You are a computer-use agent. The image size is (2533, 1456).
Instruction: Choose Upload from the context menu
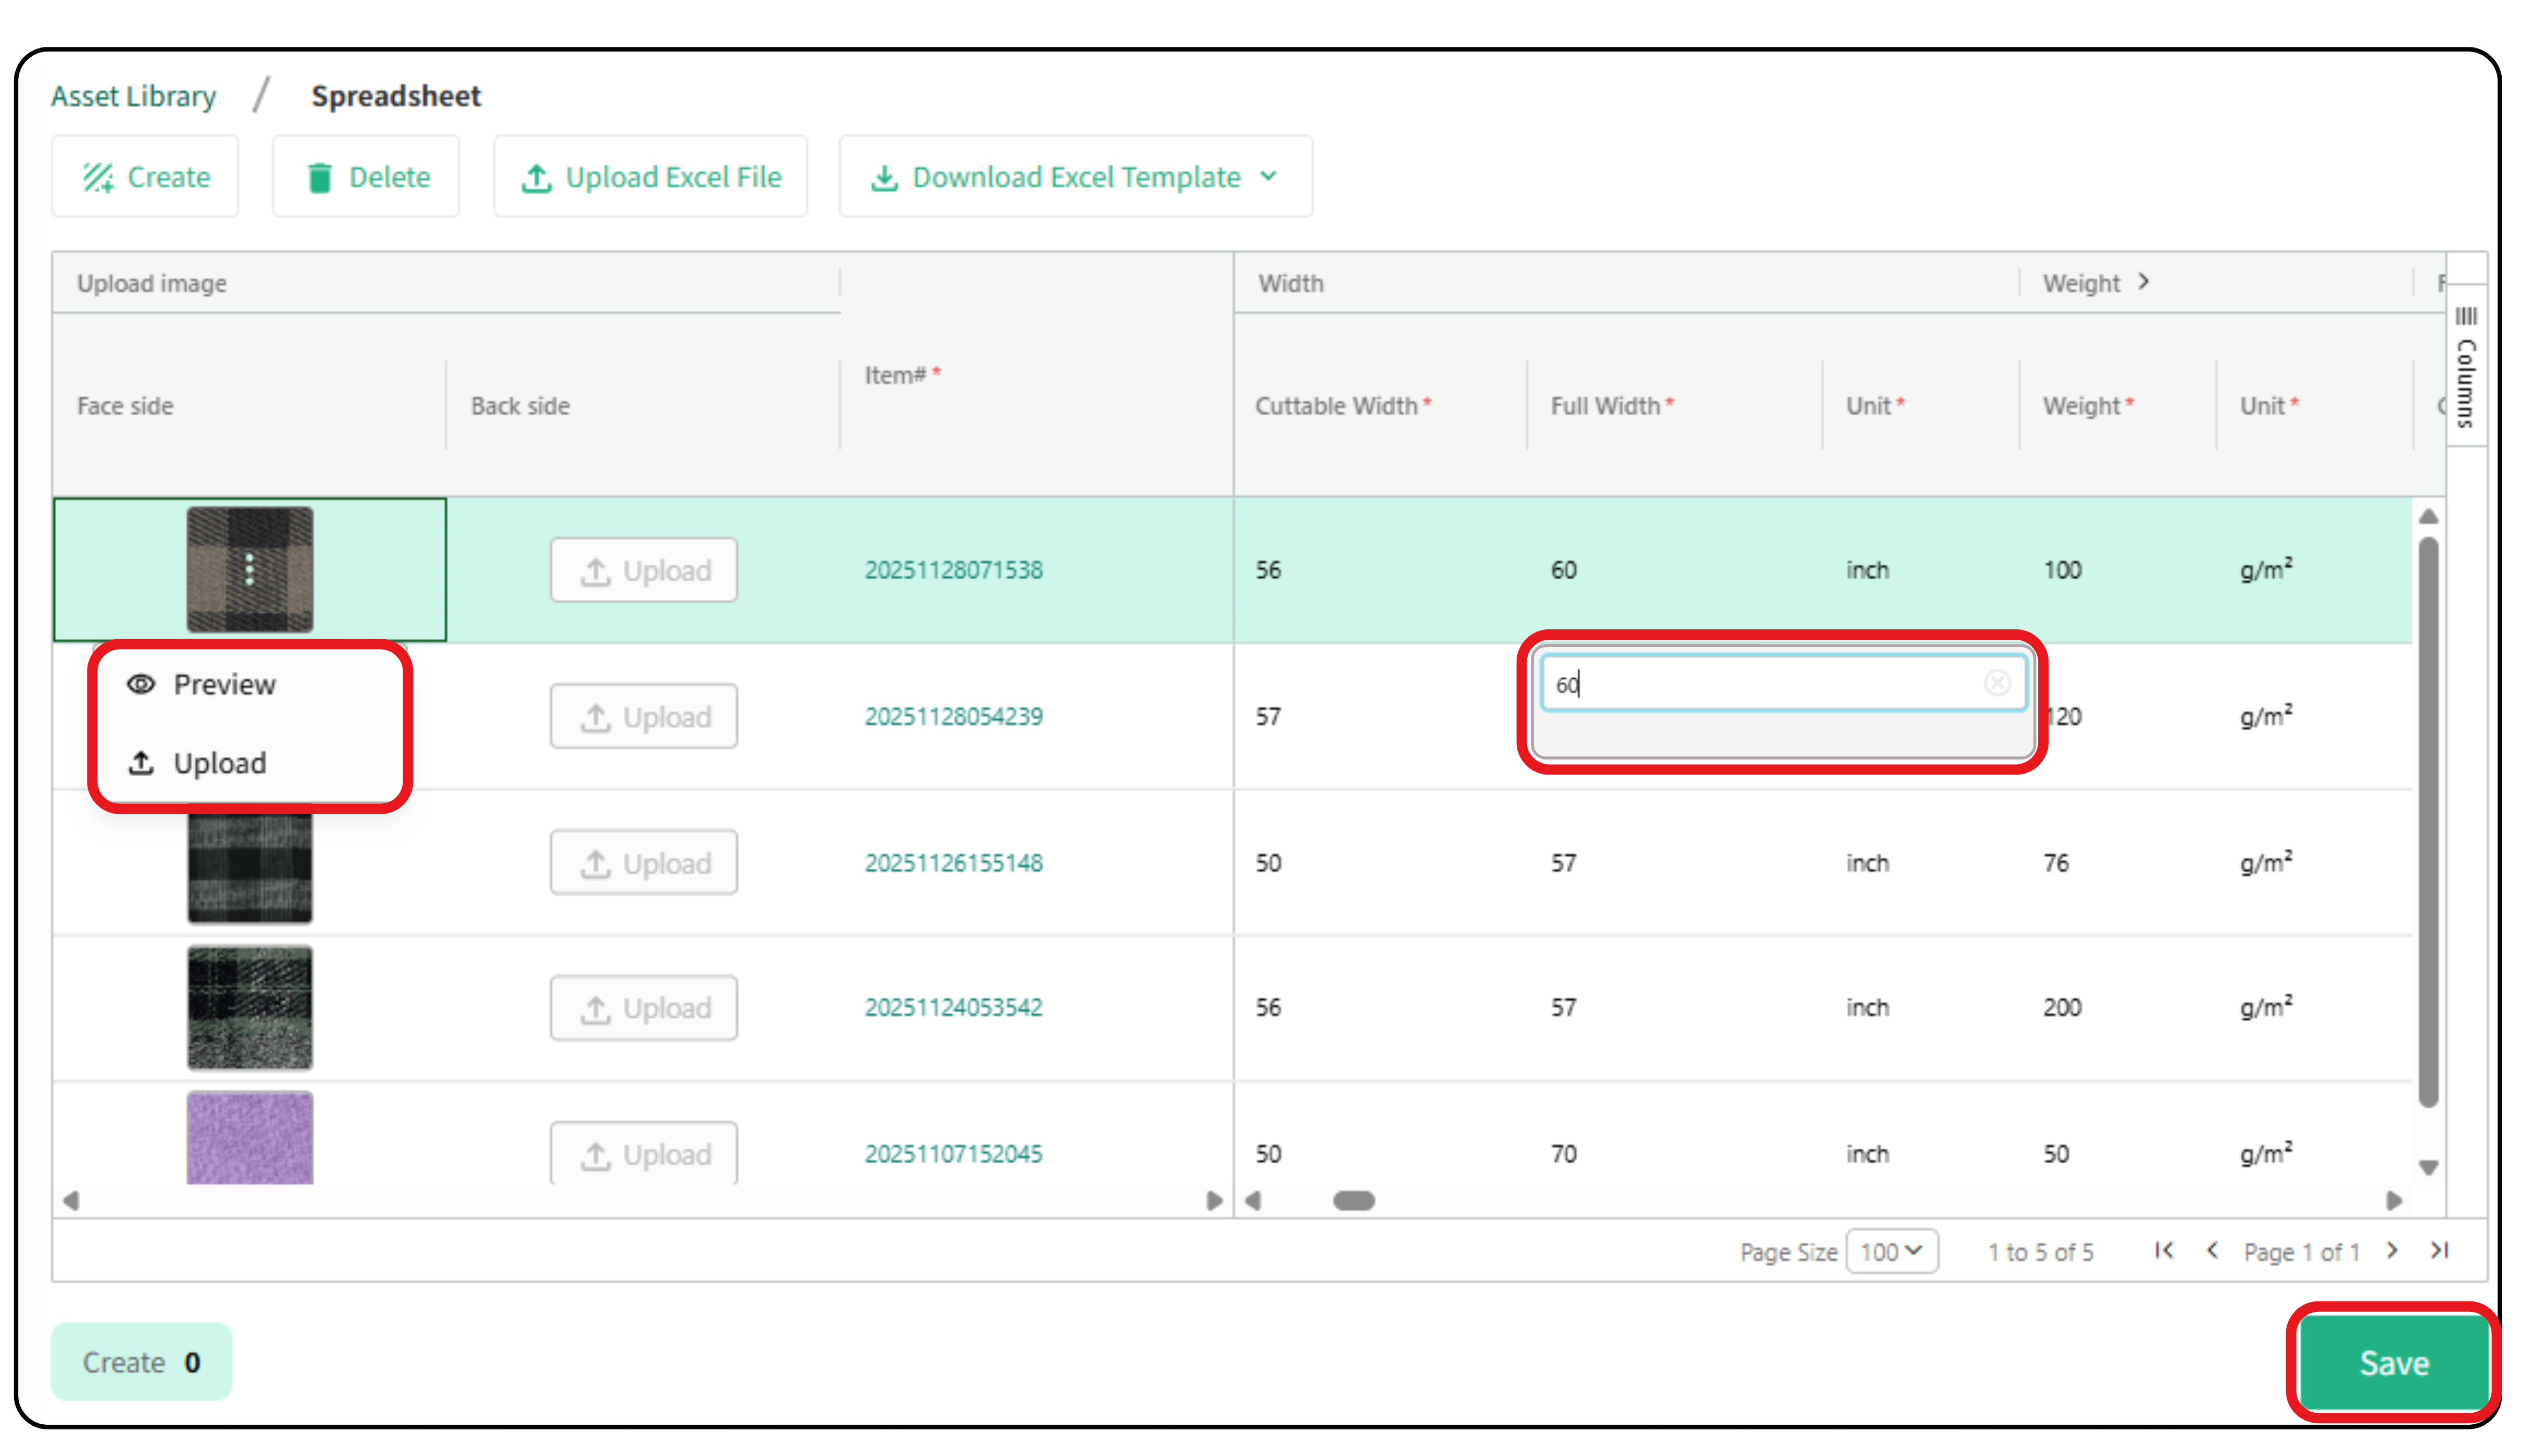pos(219,763)
